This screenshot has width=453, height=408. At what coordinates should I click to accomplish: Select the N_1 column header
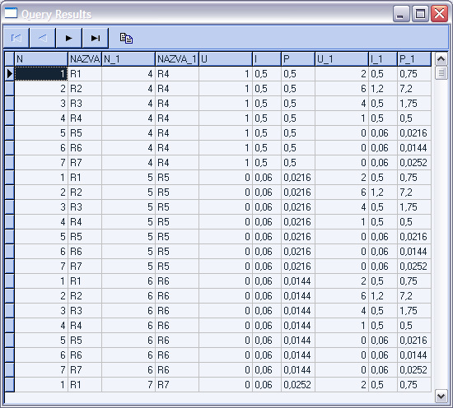[128, 59]
